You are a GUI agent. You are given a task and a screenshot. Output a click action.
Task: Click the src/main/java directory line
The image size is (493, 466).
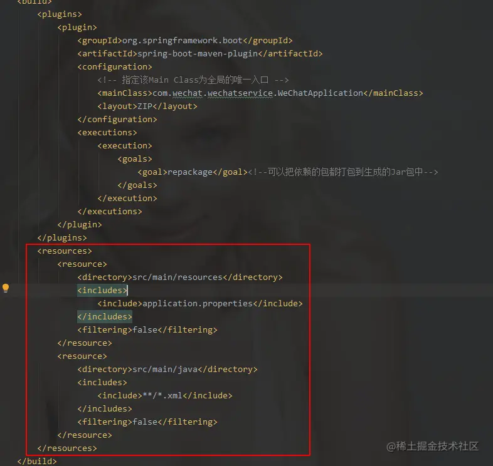click(167, 370)
